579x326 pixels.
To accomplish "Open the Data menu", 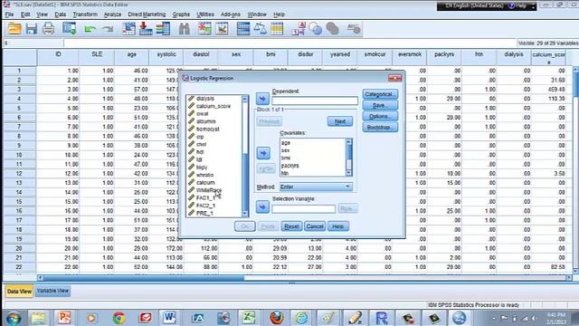I will coord(61,14).
